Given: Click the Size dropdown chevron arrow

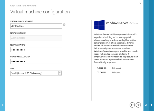Looking at the screenshot, I should [60, 73].
